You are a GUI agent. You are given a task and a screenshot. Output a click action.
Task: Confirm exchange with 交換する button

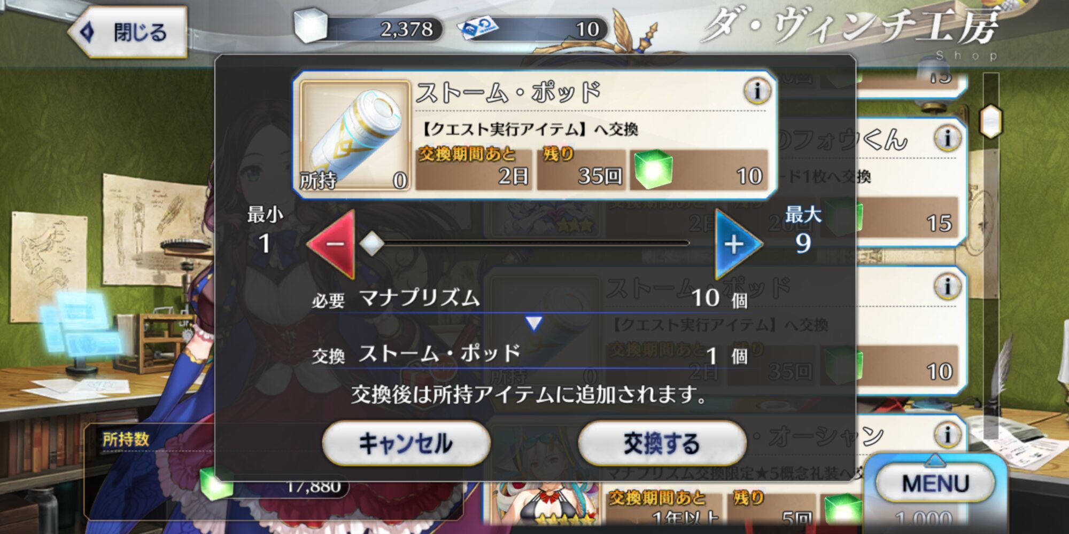point(662,443)
